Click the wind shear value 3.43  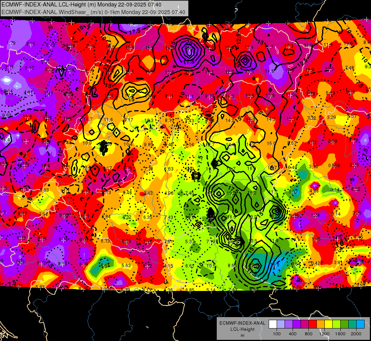[x=148, y=193]
